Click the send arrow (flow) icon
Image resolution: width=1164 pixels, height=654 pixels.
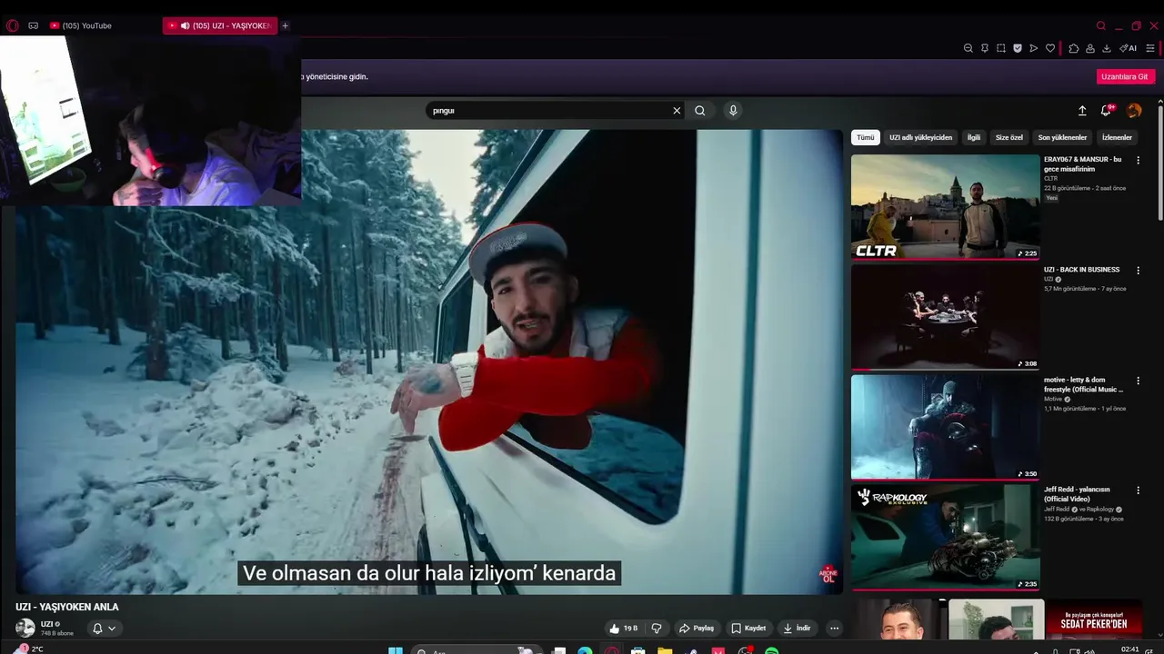[1034, 48]
